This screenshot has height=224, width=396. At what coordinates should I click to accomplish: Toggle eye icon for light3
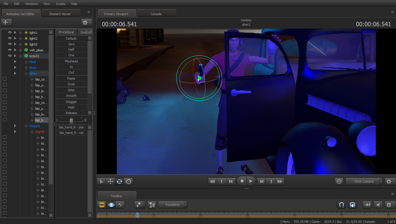pyautogui.click(x=10, y=44)
